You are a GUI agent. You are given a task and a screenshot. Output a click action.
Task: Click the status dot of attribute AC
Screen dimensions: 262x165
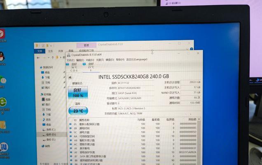point(71,144)
